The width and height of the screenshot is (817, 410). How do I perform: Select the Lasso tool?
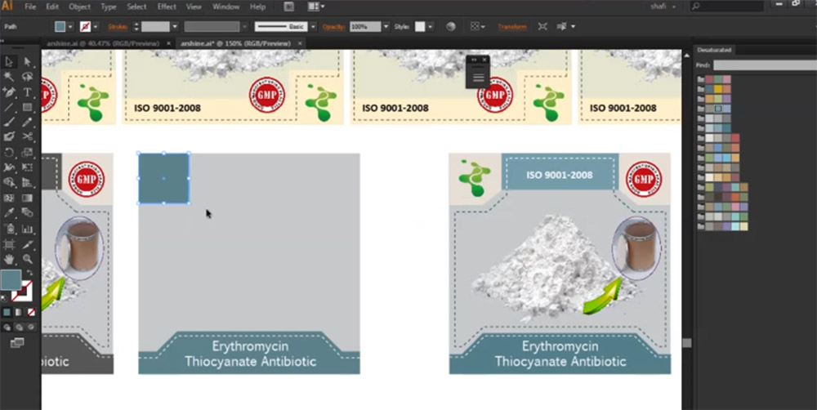pos(27,77)
